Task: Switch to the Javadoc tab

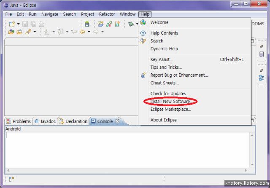Action: pyautogui.click(x=45, y=121)
